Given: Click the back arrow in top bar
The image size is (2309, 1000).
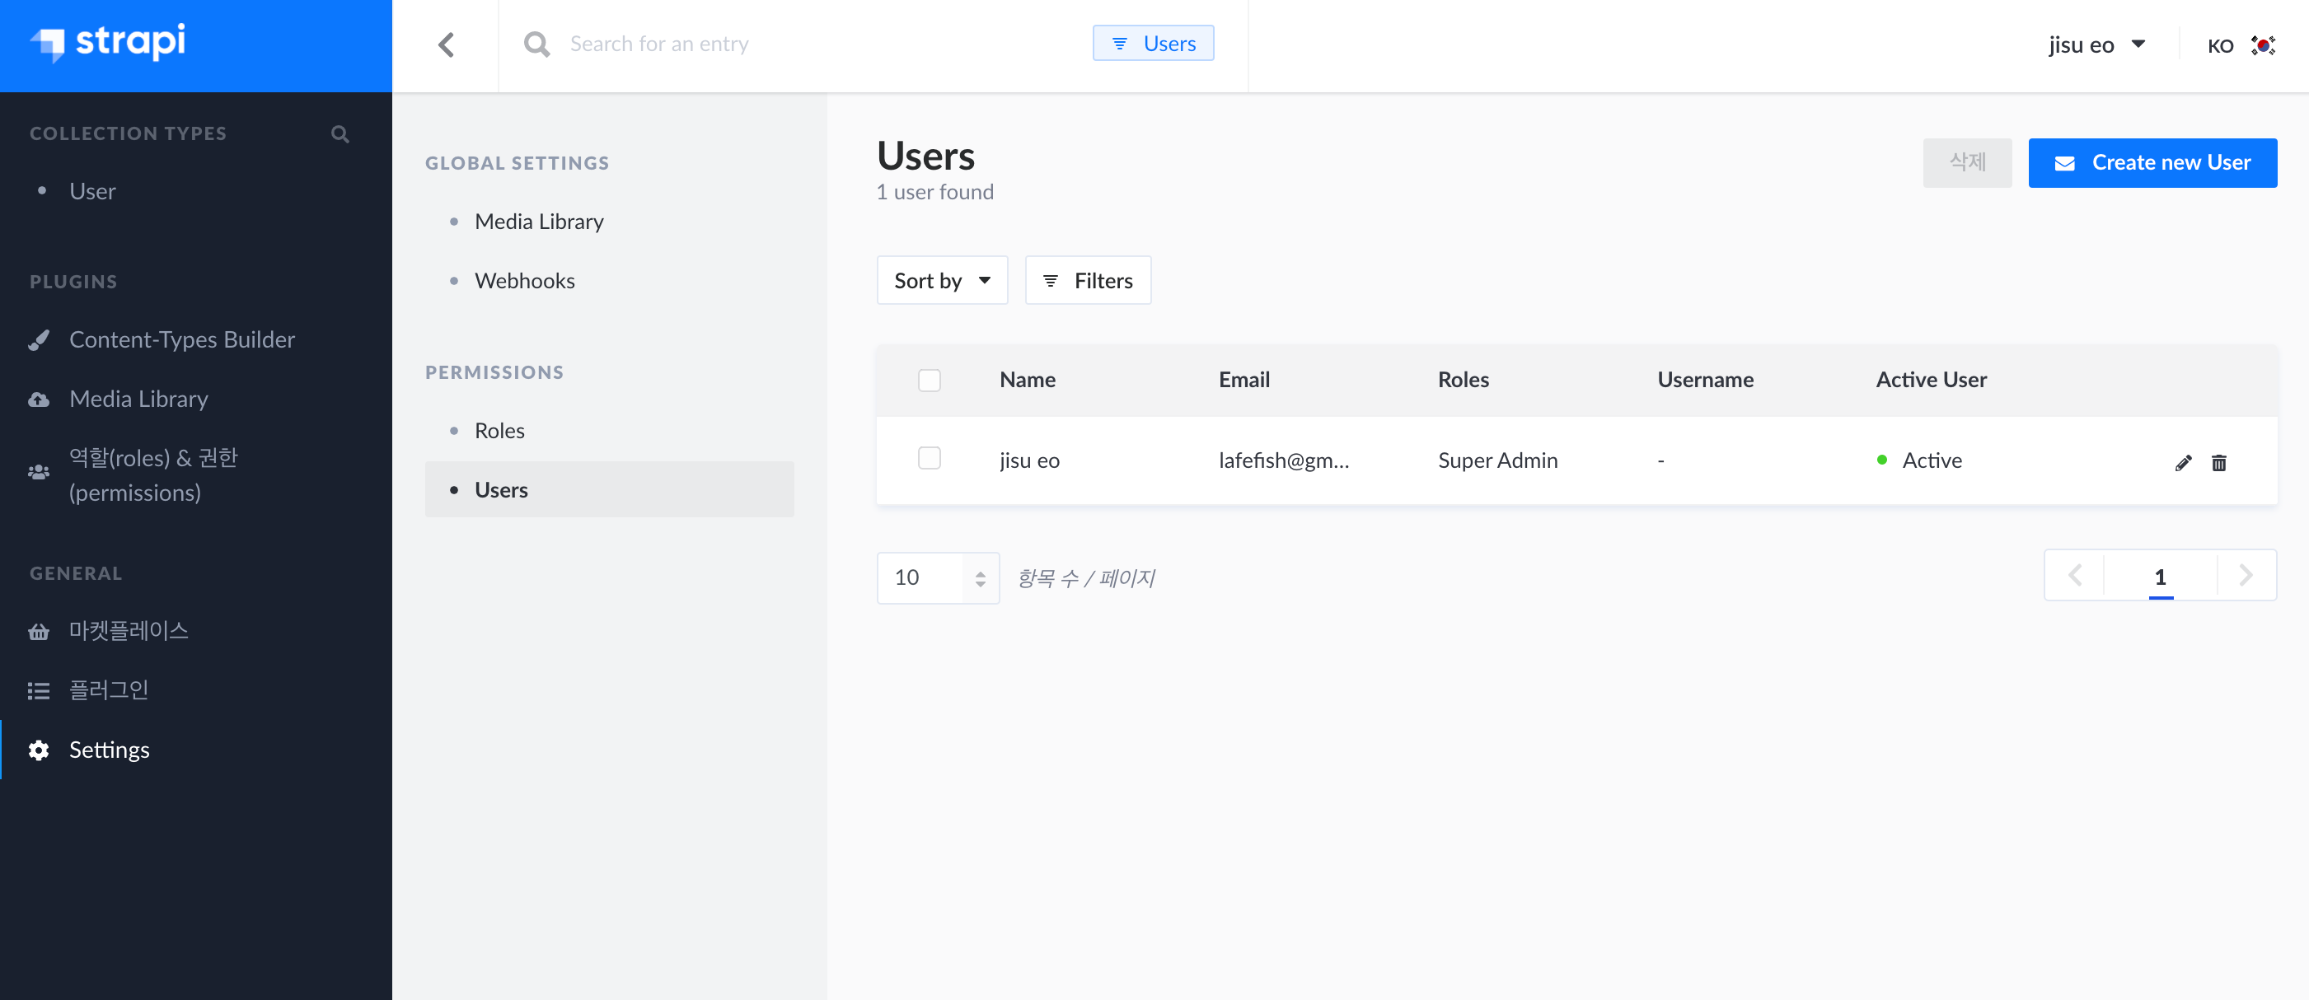Looking at the screenshot, I should tap(446, 44).
